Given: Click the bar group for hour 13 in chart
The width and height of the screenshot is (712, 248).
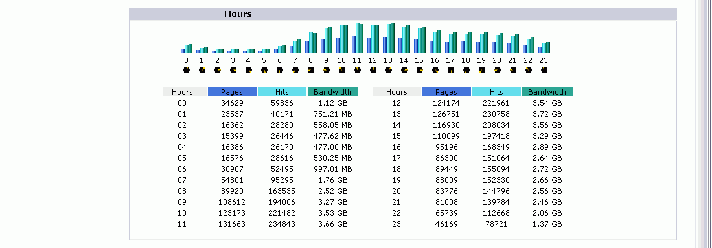Looking at the screenshot, I should point(388,38).
